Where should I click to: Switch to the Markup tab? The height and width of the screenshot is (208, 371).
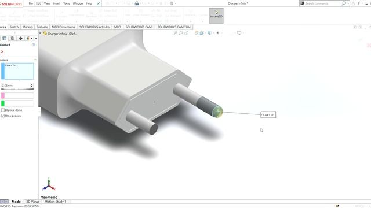[27, 27]
